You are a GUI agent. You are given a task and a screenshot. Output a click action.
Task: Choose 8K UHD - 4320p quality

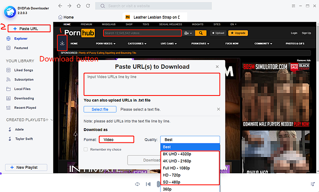pyautogui.click(x=190, y=154)
